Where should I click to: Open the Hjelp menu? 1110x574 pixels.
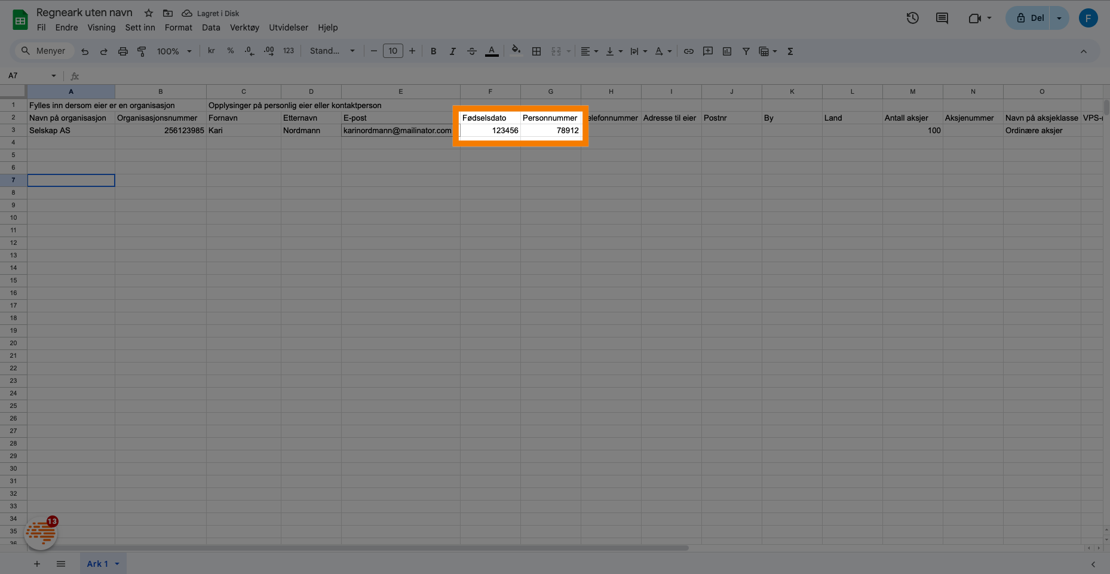[x=328, y=27]
